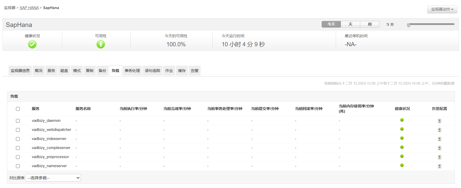
Task: Click the 当前内存使用率/分钟 (兆) column header
Action: [x=356, y=109]
